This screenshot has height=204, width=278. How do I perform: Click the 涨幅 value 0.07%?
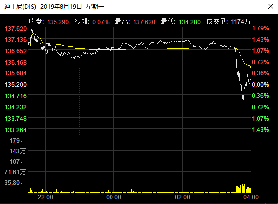pos(101,22)
